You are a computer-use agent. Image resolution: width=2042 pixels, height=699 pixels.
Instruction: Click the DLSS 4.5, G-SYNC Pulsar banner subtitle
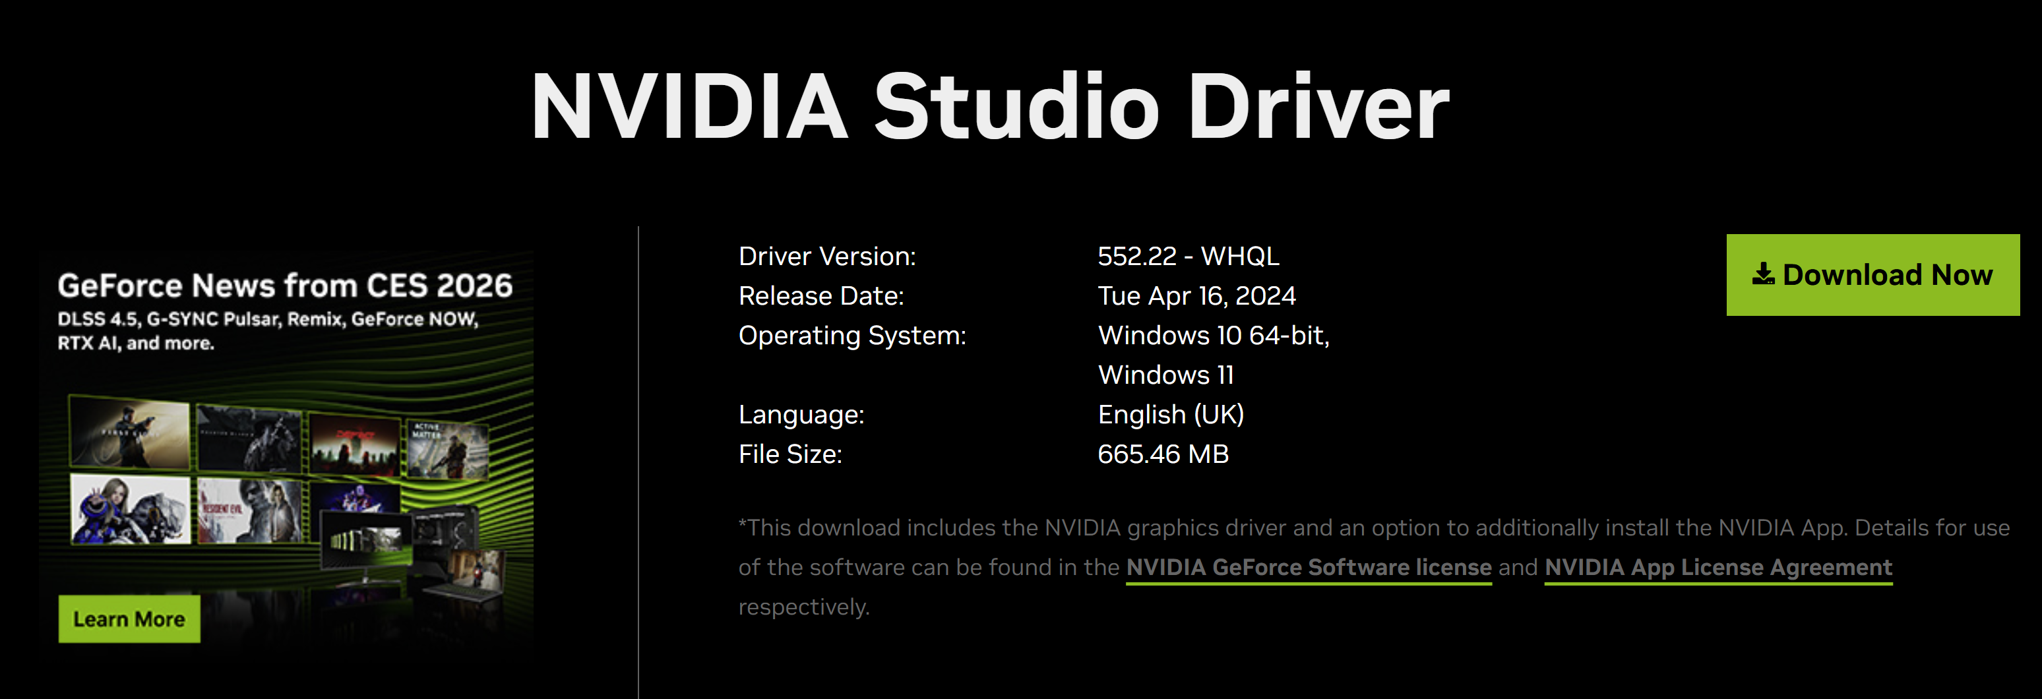pos(268,331)
